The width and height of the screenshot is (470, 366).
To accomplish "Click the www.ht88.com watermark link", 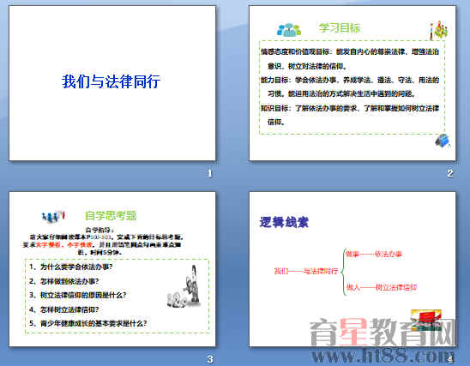I will click(x=383, y=356).
